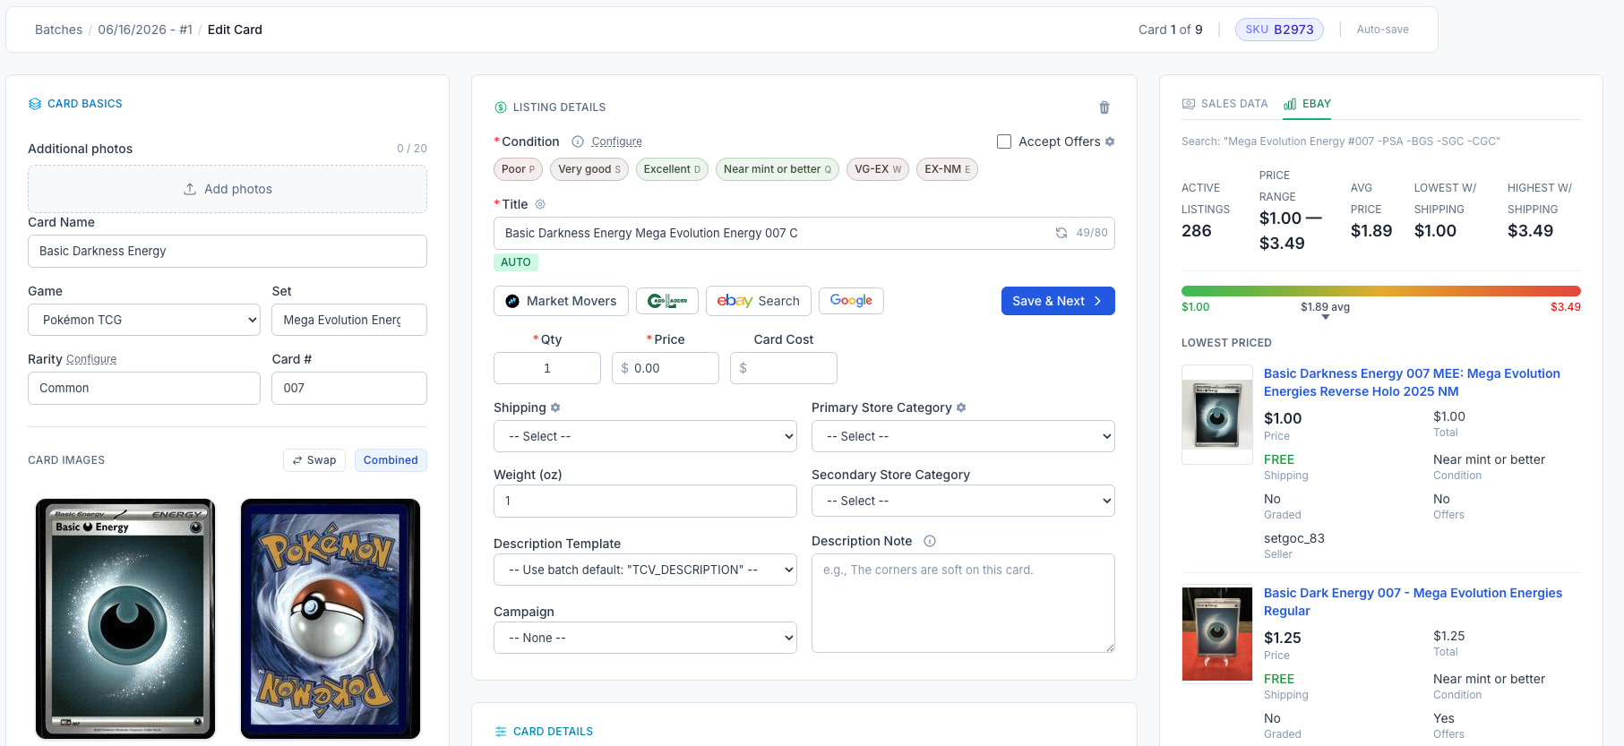1624x746 pixels.
Task: Click Configure link next to Condition
Action: pos(616,141)
